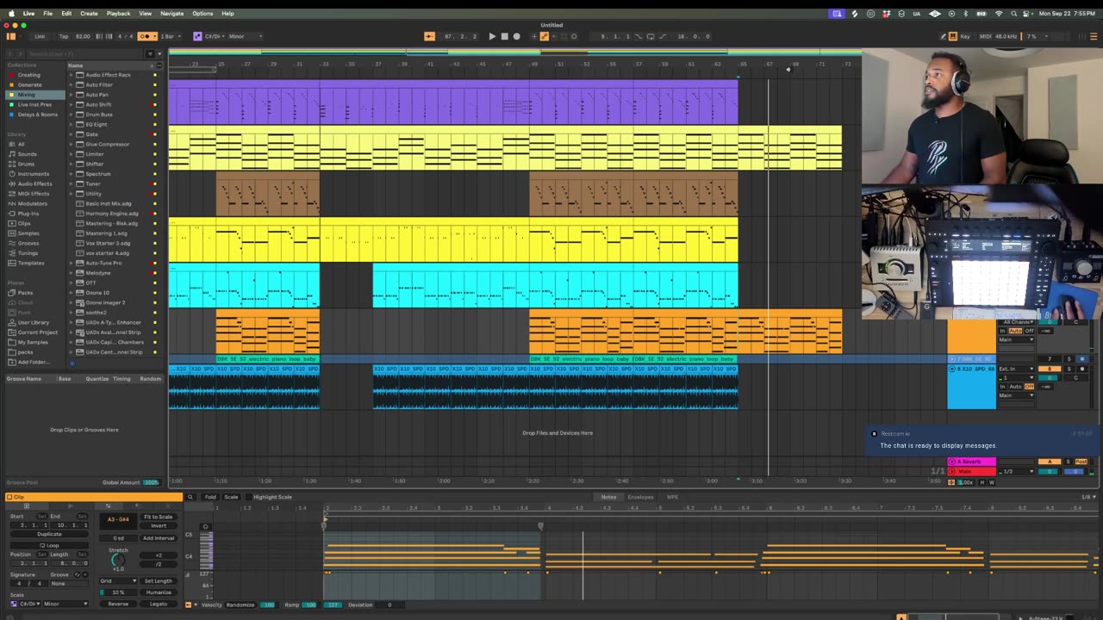Expand the Audio Effect Rack item
1103x620 pixels.
pos(72,75)
